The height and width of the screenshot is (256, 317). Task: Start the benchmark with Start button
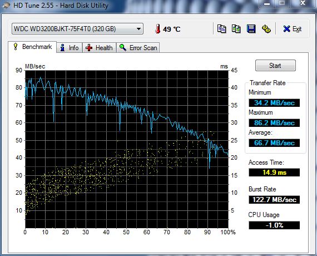coord(275,65)
